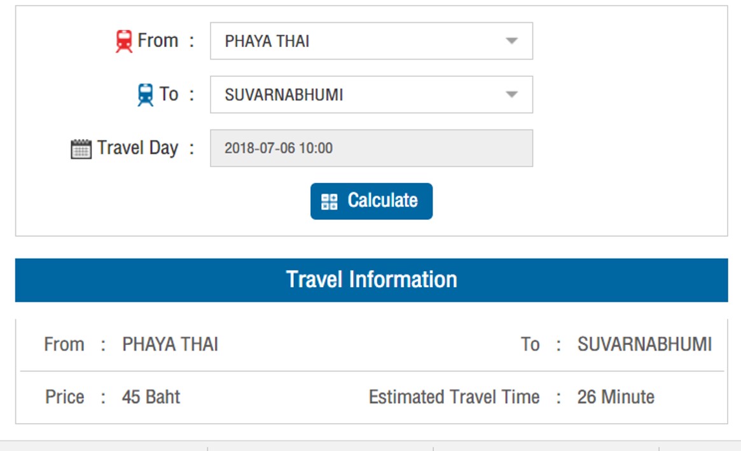This screenshot has width=741, height=451.
Task: Click the Calculate button text
Action: (383, 201)
